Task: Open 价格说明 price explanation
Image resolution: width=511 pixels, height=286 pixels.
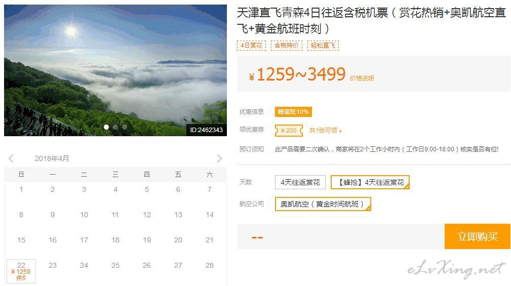Action: 362,78
